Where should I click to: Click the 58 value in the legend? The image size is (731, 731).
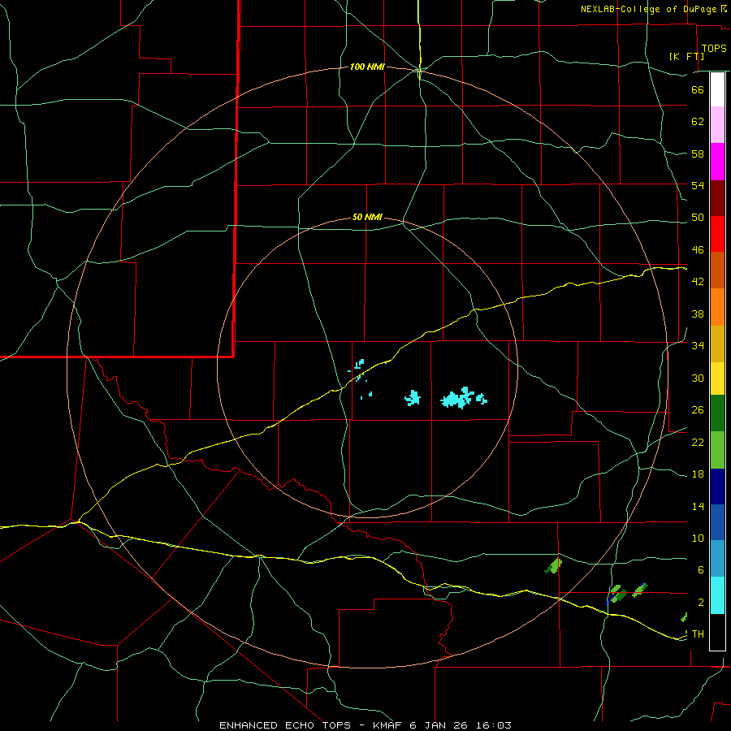(x=698, y=154)
